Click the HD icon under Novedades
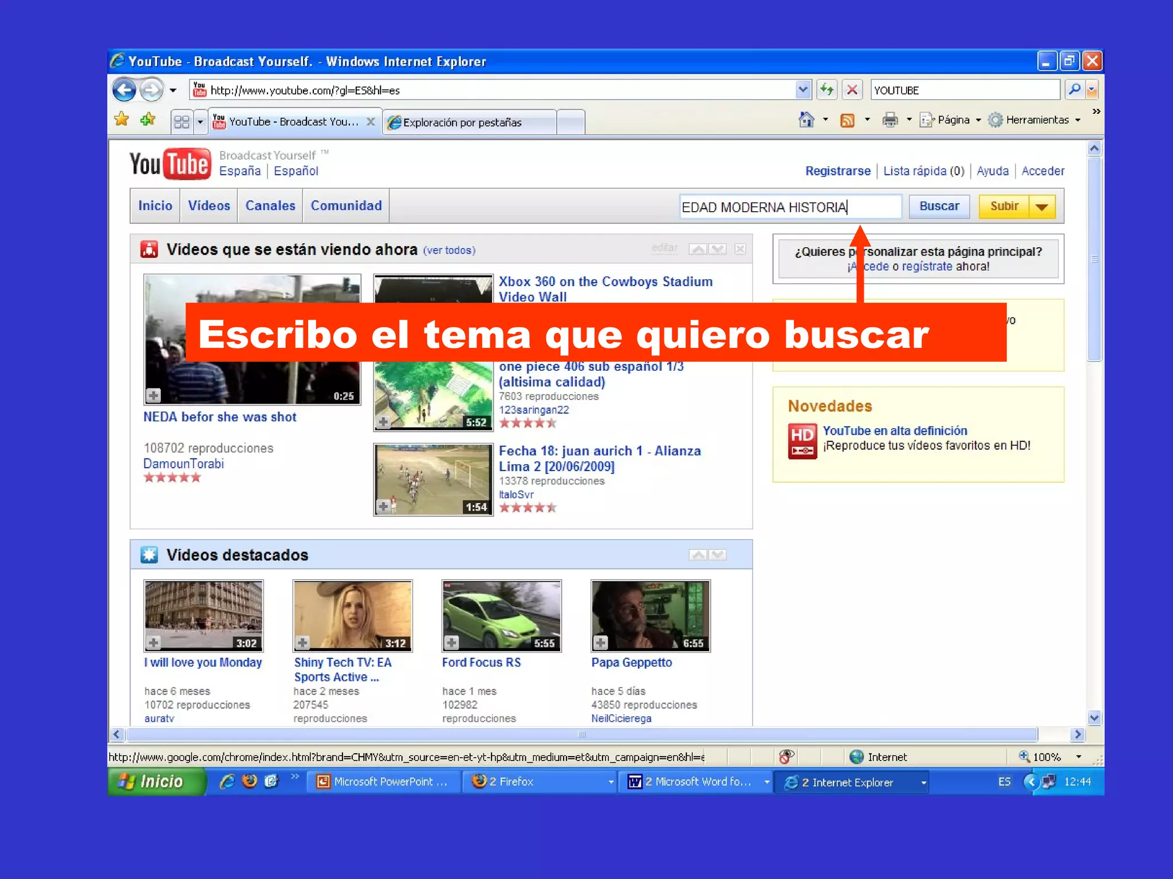This screenshot has height=879, width=1173. coord(802,441)
